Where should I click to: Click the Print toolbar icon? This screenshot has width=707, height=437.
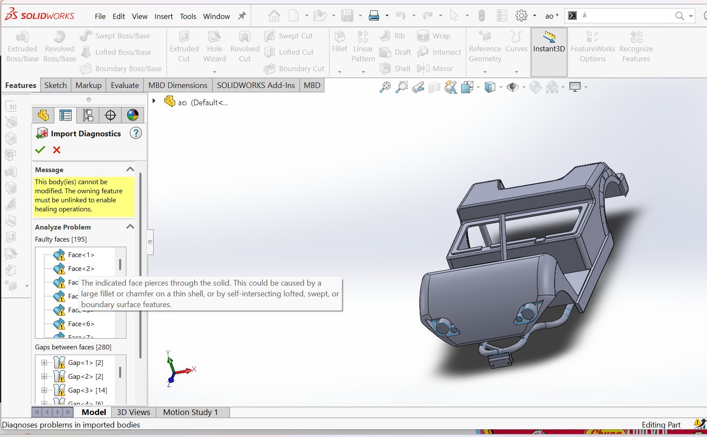click(374, 16)
